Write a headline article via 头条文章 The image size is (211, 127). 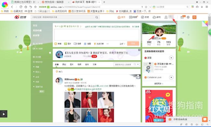(x=99, y=44)
